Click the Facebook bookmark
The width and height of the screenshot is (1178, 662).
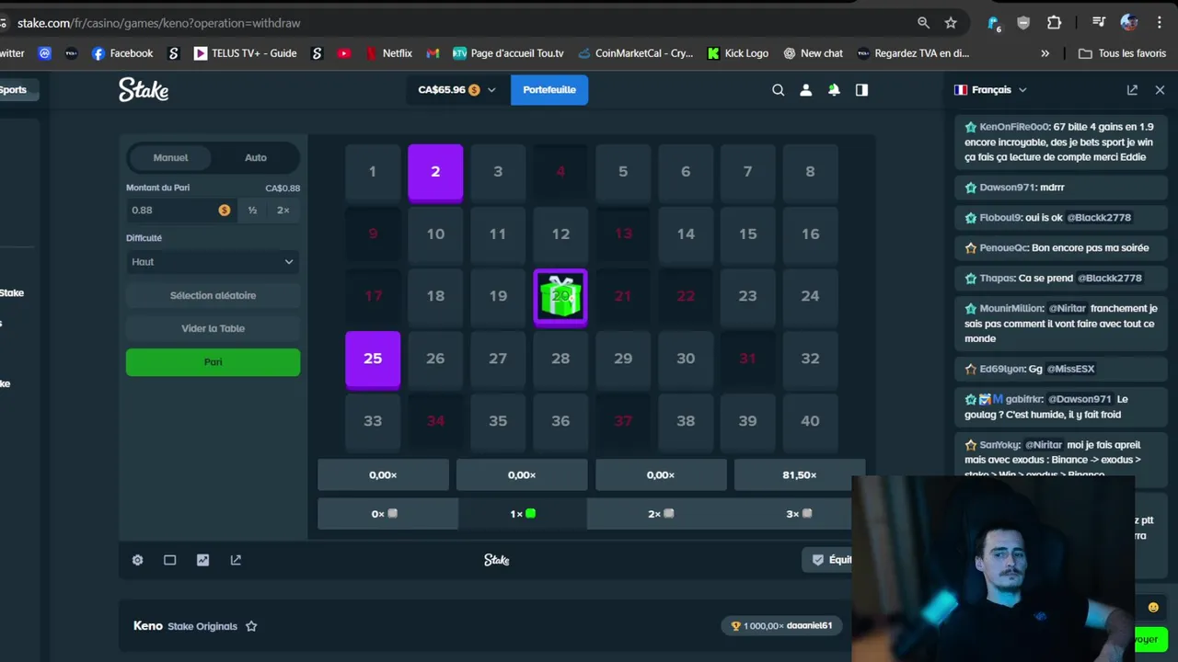point(121,53)
